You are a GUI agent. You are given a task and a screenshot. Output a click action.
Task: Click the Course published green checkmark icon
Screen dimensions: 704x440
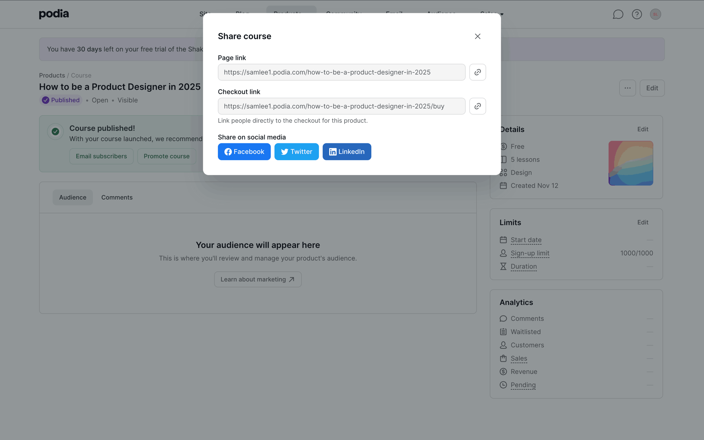click(55, 131)
